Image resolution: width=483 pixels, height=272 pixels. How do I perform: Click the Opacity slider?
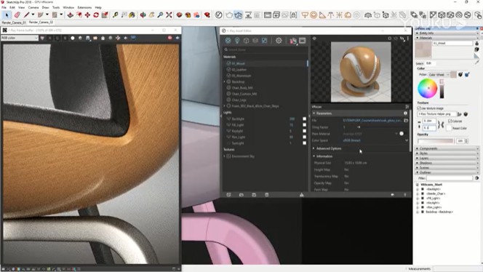pos(436,141)
